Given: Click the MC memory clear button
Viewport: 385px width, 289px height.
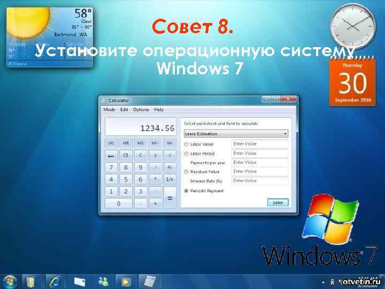Looking at the screenshot, I should point(111,143).
